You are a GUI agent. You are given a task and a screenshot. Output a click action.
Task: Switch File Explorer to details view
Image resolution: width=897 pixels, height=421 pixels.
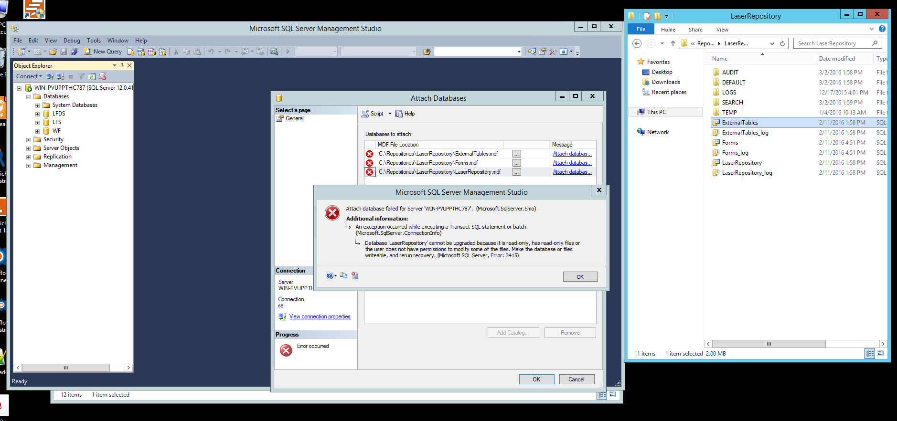click(870, 354)
